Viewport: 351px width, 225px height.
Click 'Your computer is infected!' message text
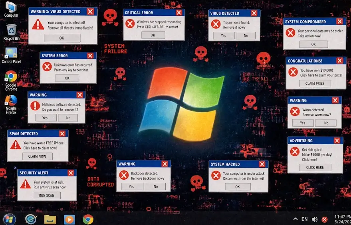pos(66,23)
